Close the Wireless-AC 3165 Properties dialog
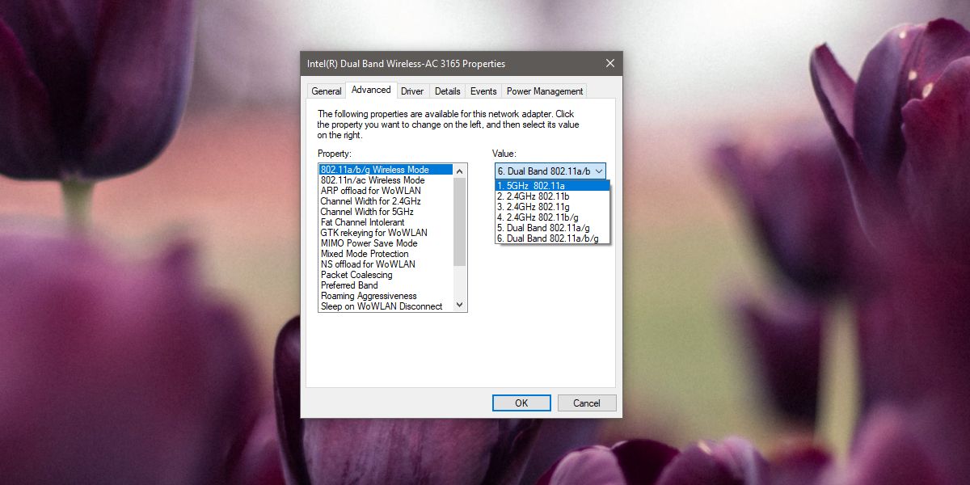 pos(609,63)
